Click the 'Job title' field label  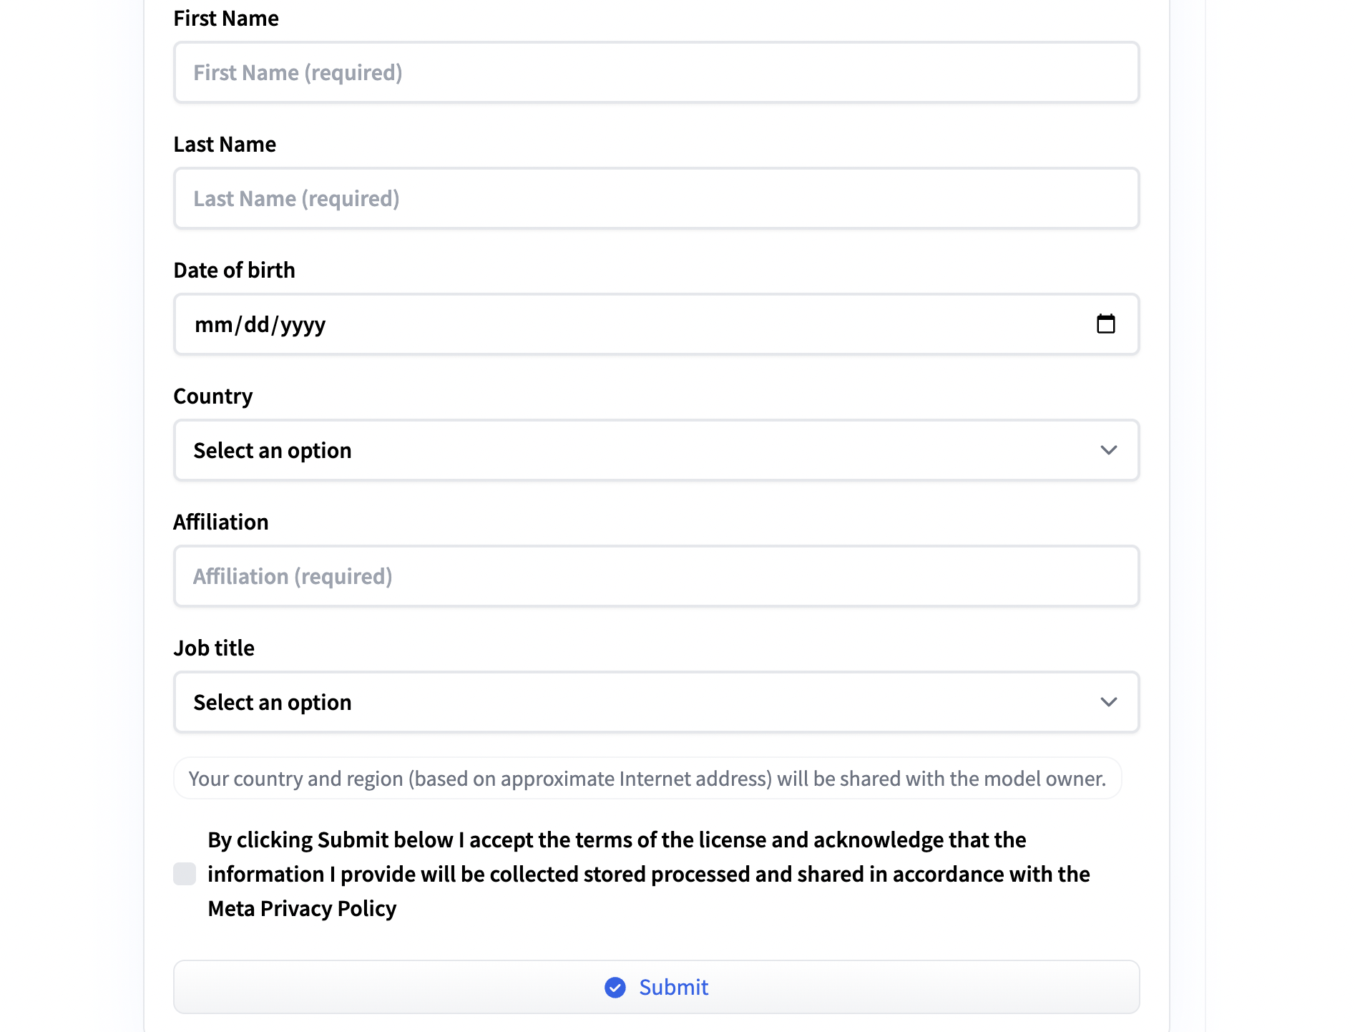point(214,648)
